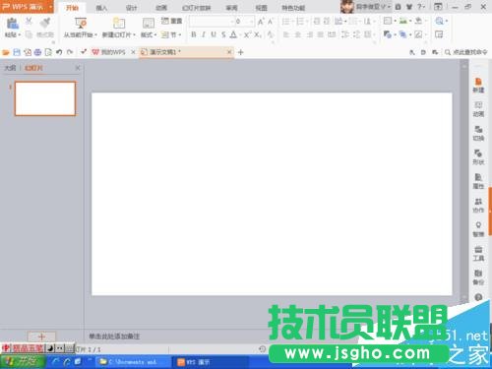492x369 pixels.
Task: Open the Animation (动画) ribbon tab
Action: click(x=161, y=8)
